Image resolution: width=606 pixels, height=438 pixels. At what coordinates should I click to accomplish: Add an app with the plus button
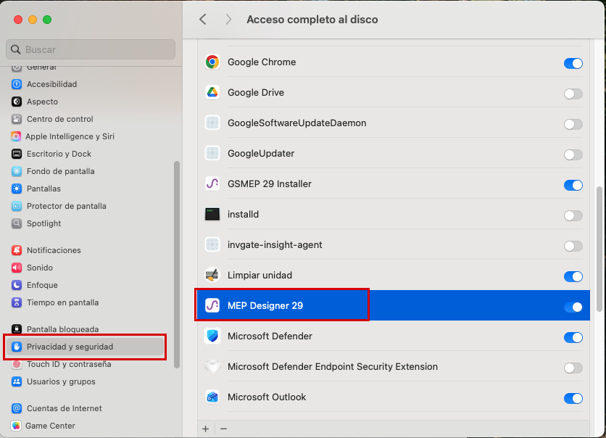(x=206, y=429)
